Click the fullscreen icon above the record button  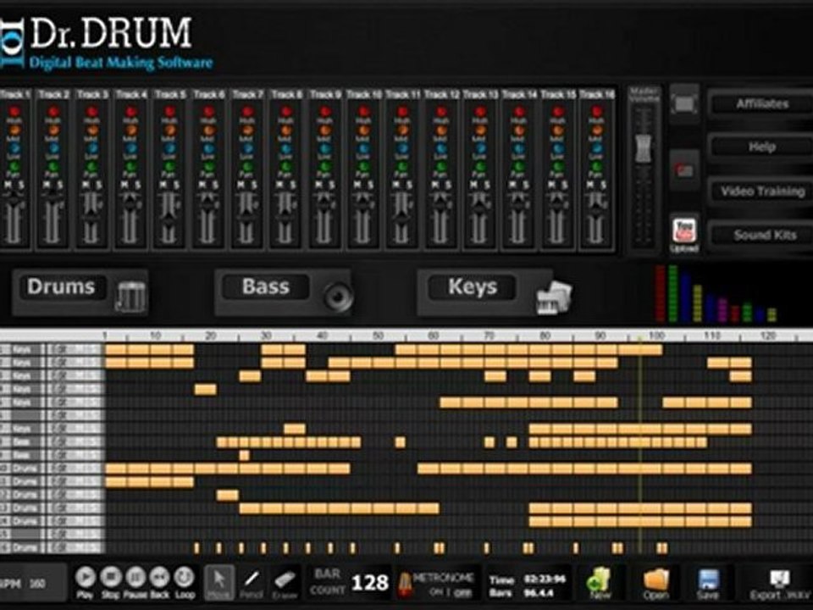[684, 103]
